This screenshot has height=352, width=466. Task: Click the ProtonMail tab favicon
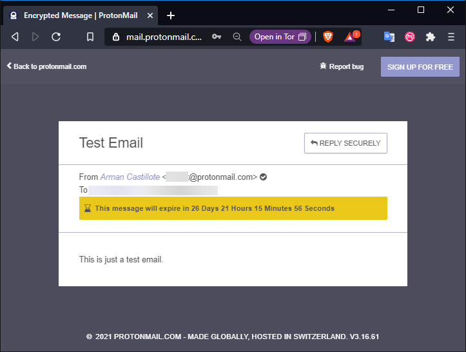click(14, 15)
